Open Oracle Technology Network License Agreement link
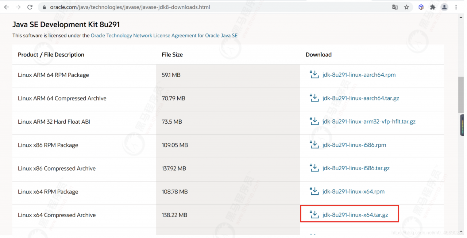Viewport: 467px width, 238px height. click(164, 36)
